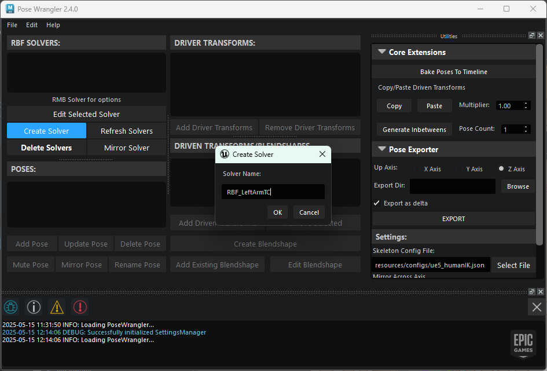
Task: Float the Utilities dock panel
Action: click(531, 35)
